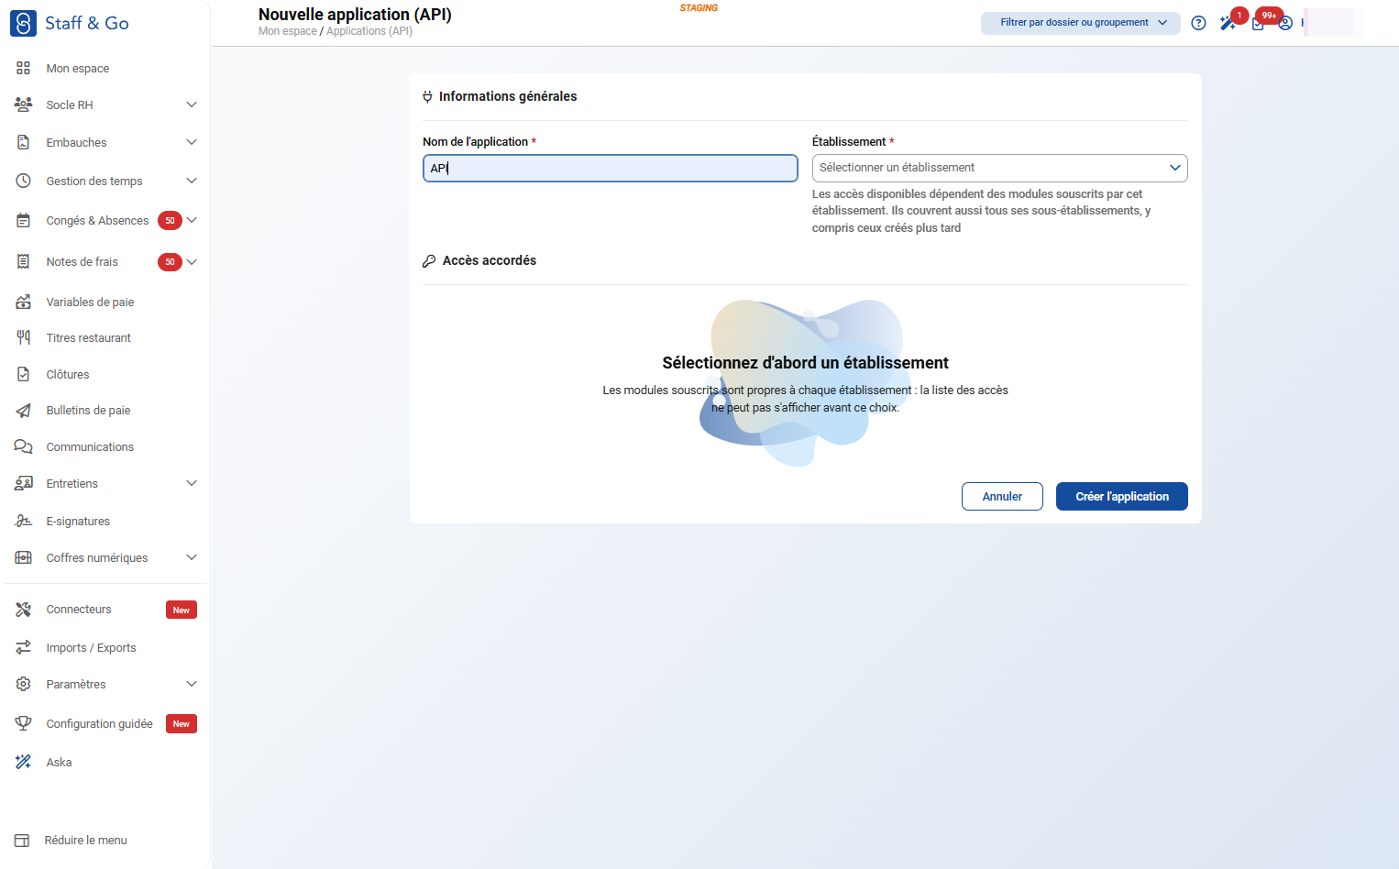Click the Imports / Exports arrows icon
1399x869 pixels.
point(24,647)
